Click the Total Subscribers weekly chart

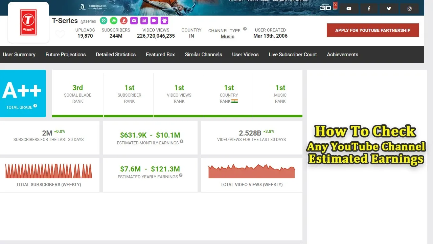point(49,171)
